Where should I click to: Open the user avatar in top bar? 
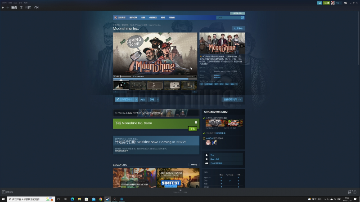333,3
